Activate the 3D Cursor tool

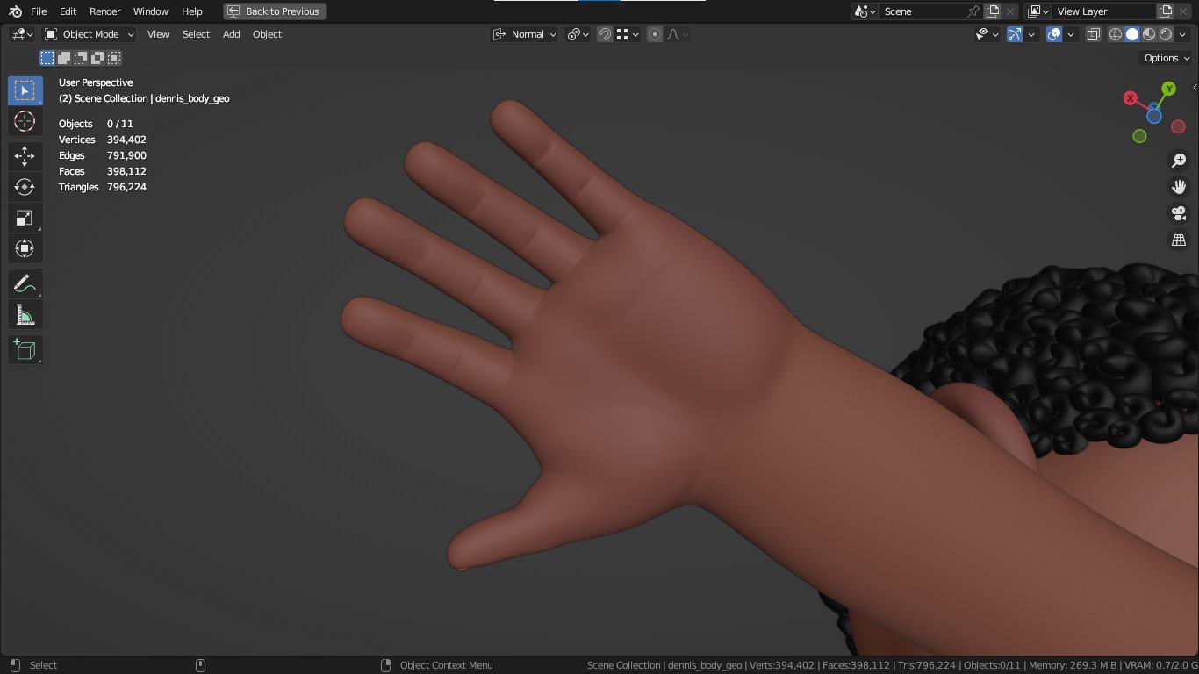tap(25, 121)
